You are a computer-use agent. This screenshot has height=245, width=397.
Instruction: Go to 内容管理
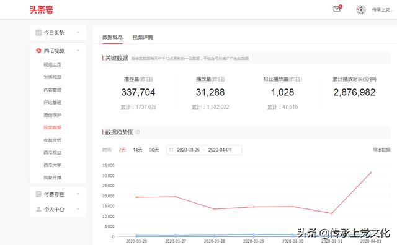click(x=52, y=90)
